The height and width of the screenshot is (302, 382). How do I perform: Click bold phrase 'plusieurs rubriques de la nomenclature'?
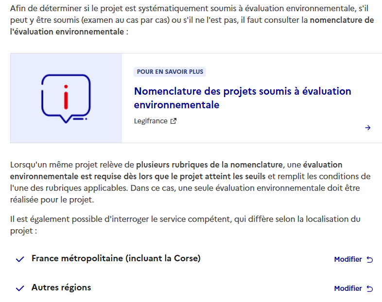[x=209, y=165]
